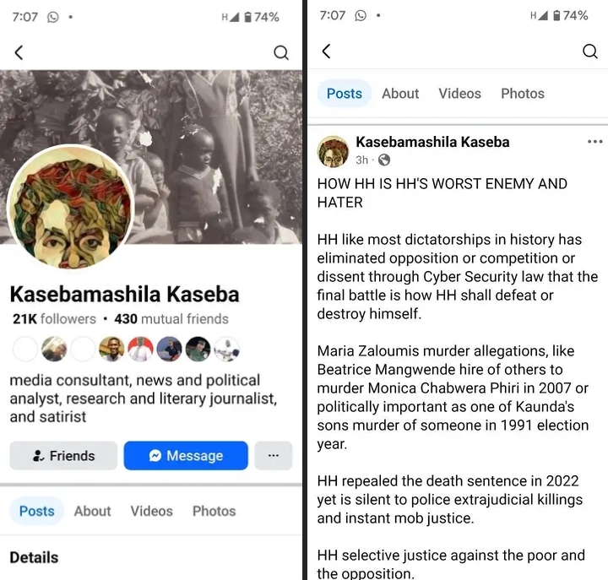Open the WhatsApp notification in status bar
The image size is (608, 580).
pyautogui.click(x=53, y=16)
